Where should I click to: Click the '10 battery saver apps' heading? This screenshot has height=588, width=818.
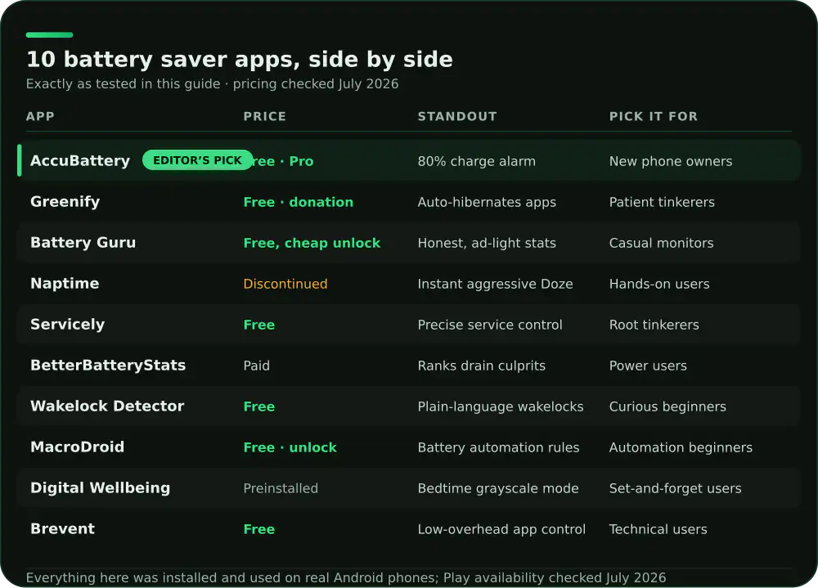pyautogui.click(x=240, y=60)
